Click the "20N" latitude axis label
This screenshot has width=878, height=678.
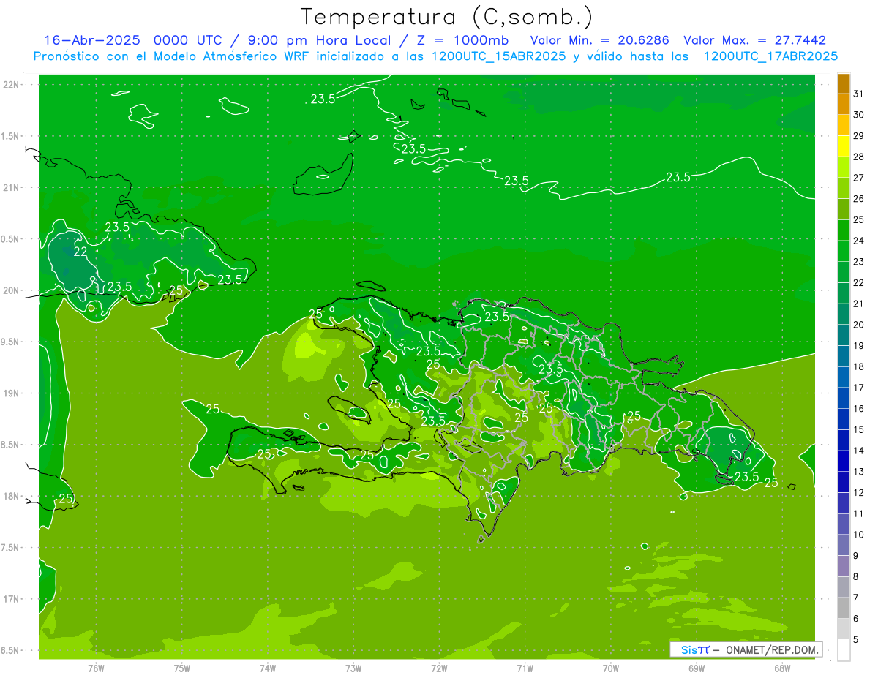[x=12, y=290]
